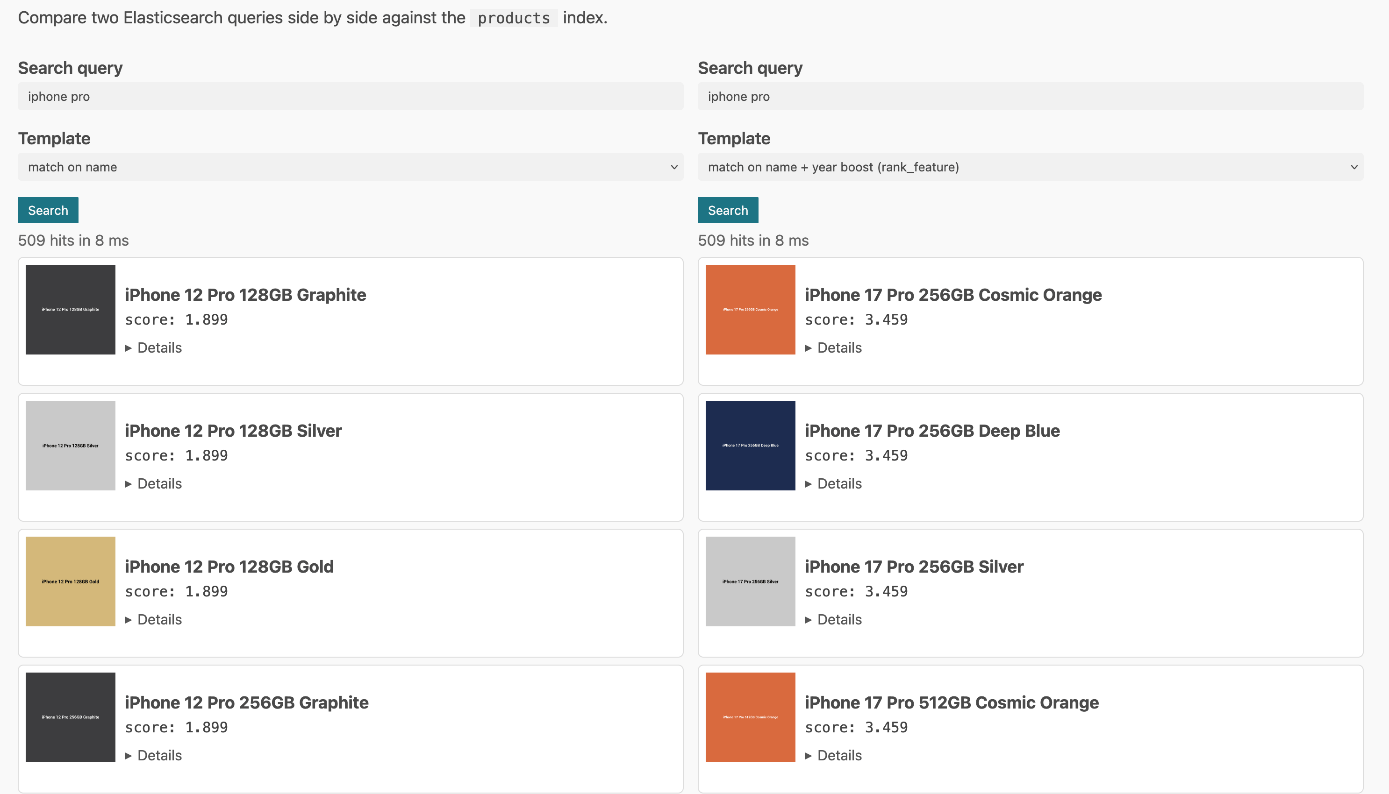Expand Details for iPhone 12 Pro 128GB Silver
The width and height of the screenshot is (1389, 794).
(x=153, y=483)
